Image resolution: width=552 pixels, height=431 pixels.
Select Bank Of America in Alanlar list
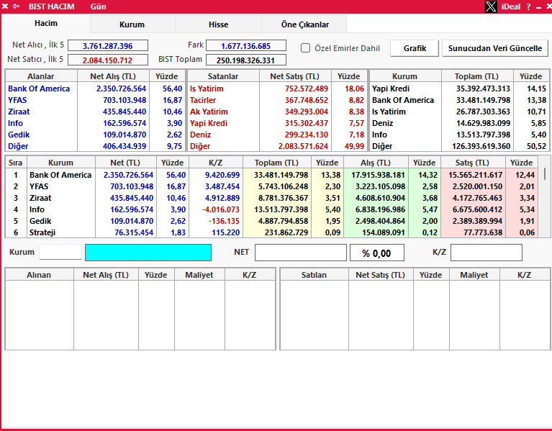tap(39, 89)
